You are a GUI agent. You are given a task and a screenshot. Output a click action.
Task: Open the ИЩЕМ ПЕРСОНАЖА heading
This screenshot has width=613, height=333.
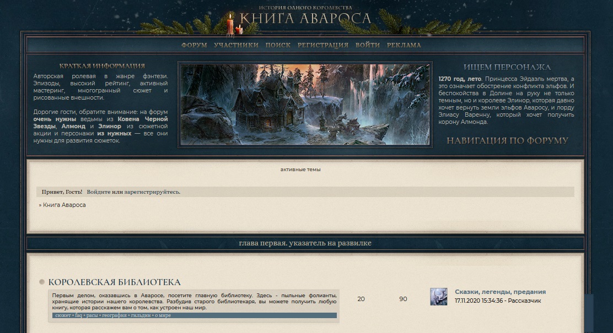(x=507, y=67)
